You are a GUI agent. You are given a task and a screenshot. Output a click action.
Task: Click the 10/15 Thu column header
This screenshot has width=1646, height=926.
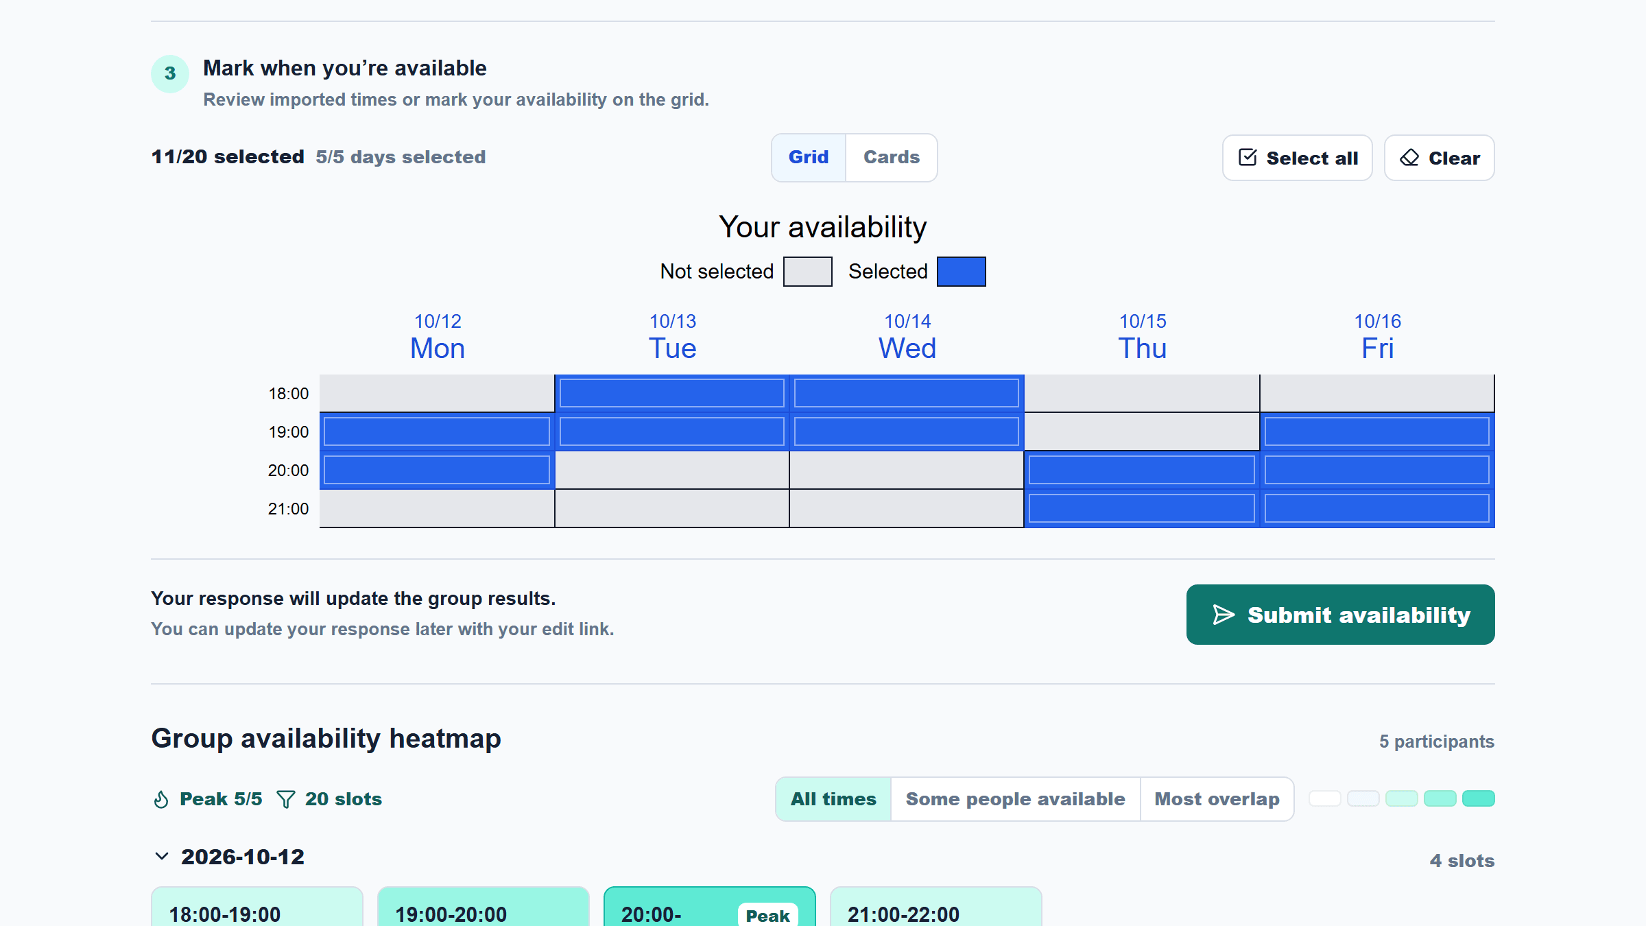[x=1143, y=337]
